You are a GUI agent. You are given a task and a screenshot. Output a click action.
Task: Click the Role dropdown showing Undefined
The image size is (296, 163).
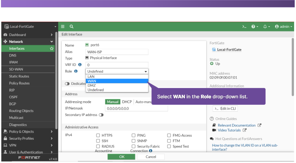(x=117, y=71)
